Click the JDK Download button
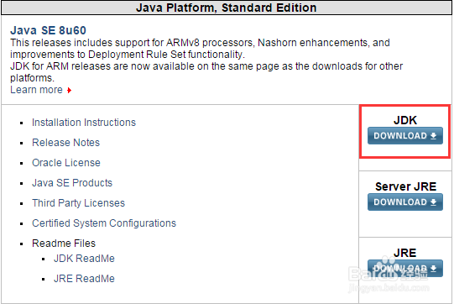454x304 pixels. pyautogui.click(x=404, y=136)
